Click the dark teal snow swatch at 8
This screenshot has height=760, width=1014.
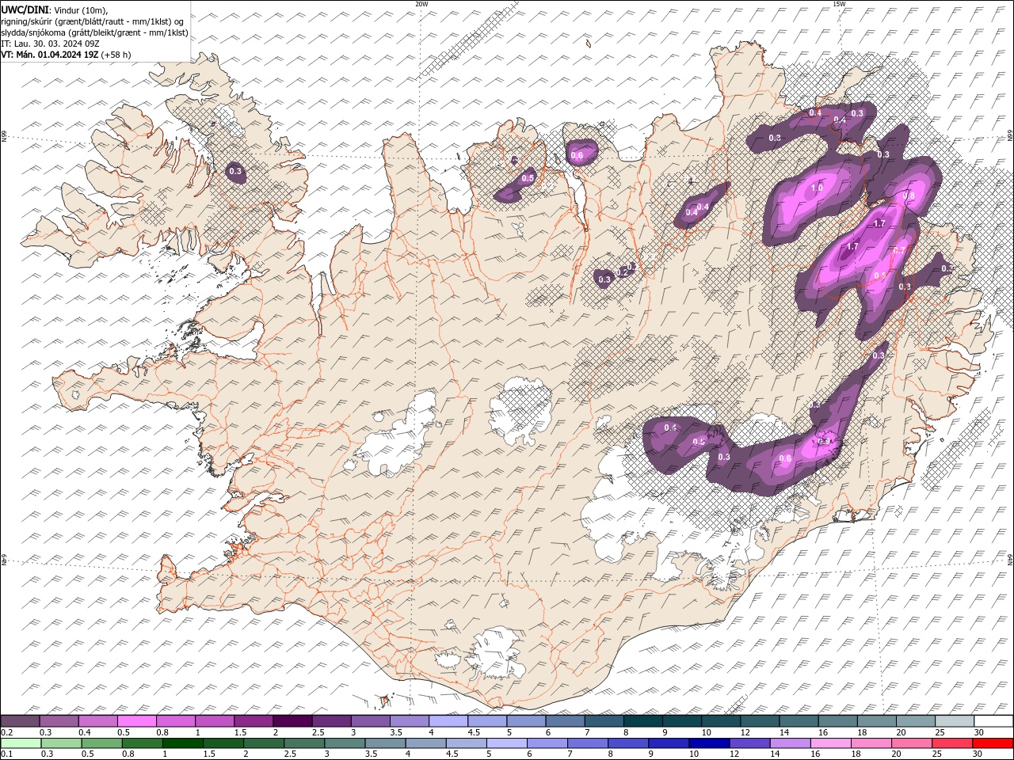642,721
